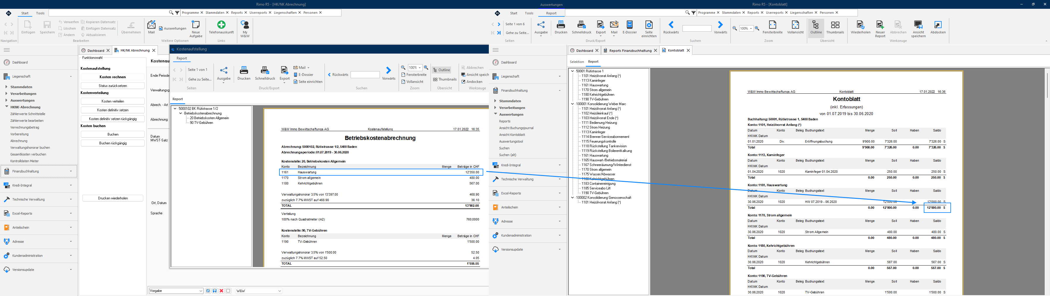Open E-Dossier in the Kostenaufstellung dialog

tap(303, 75)
